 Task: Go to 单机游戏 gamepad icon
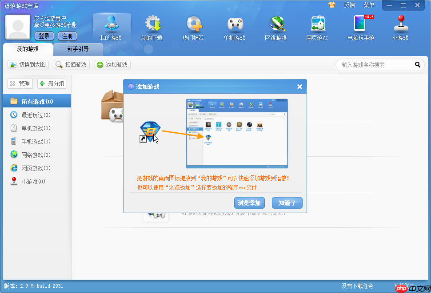[x=235, y=28]
